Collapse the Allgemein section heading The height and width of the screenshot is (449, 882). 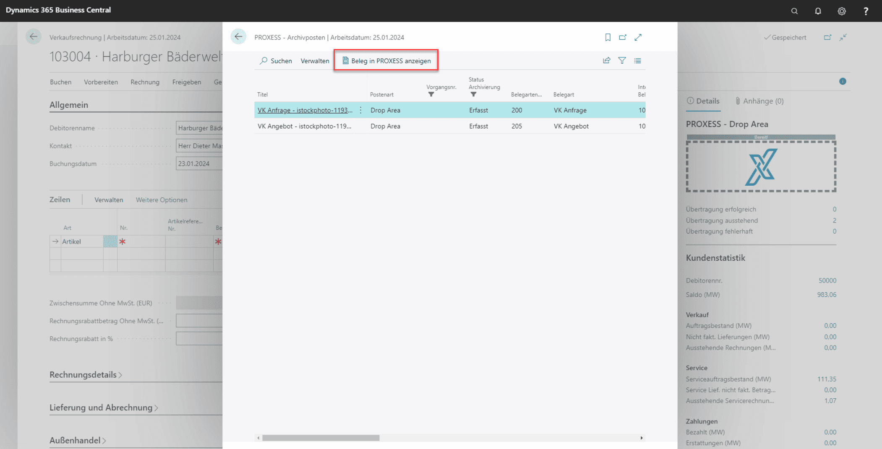[69, 104]
